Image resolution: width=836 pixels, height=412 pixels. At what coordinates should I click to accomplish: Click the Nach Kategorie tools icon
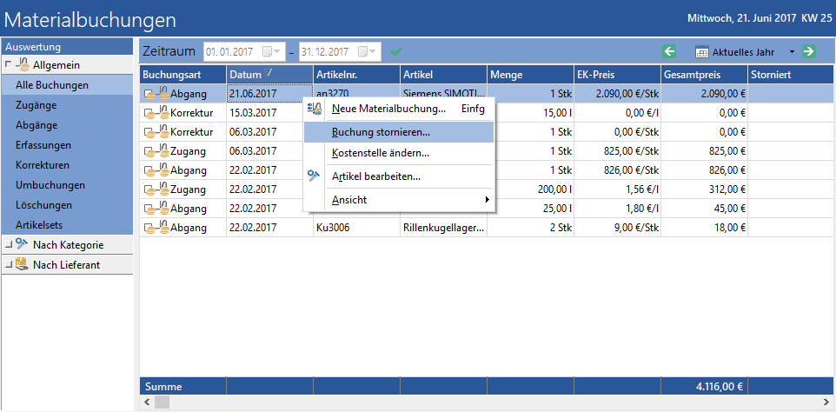[22, 244]
